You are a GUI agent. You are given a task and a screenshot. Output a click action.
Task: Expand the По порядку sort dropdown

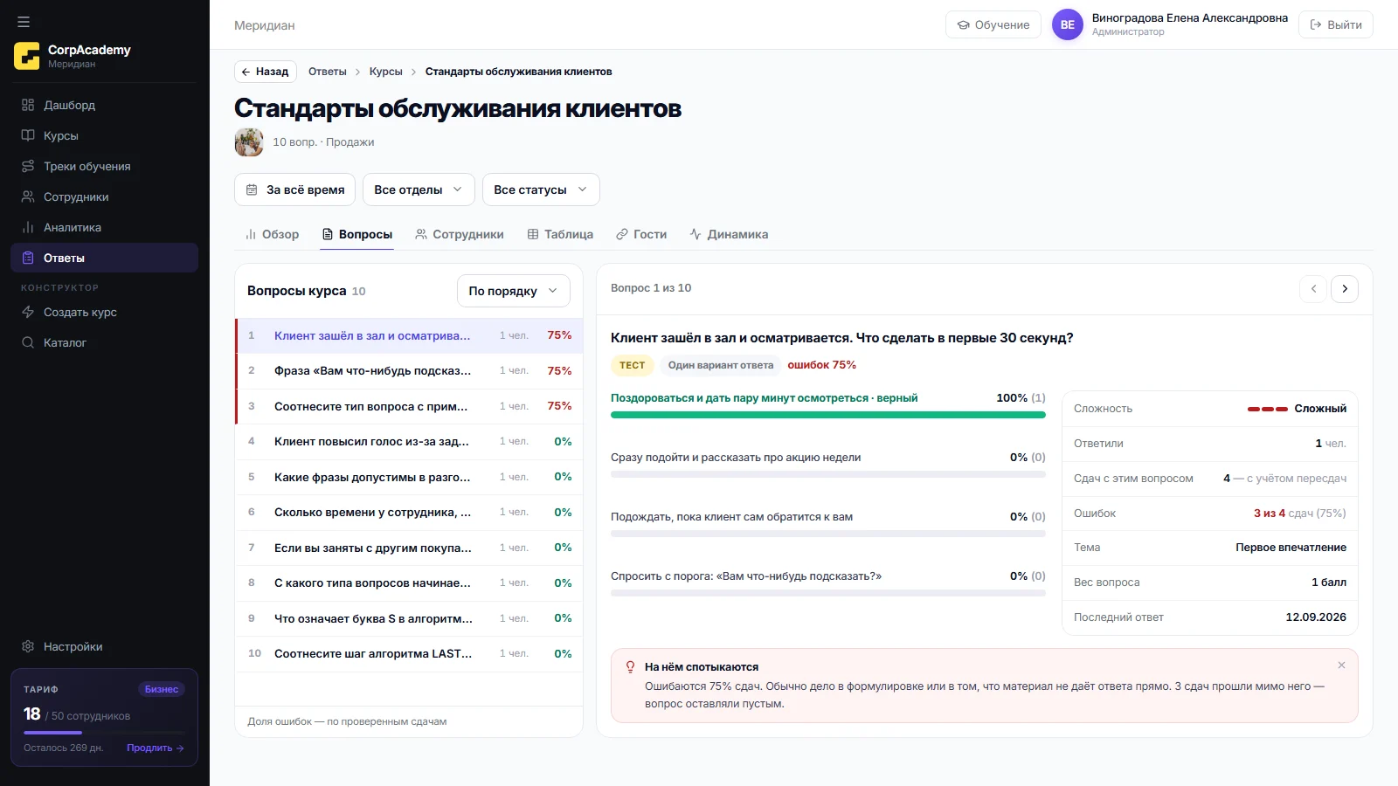tap(513, 291)
